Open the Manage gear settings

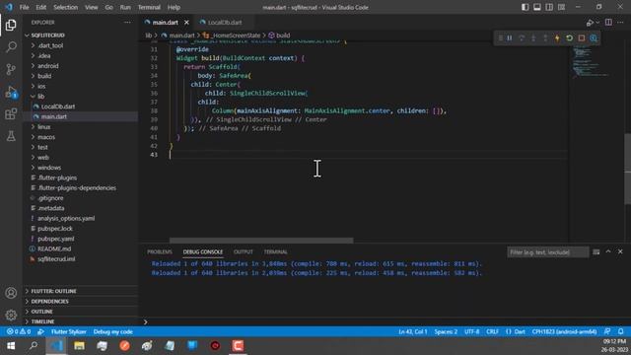(11, 315)
